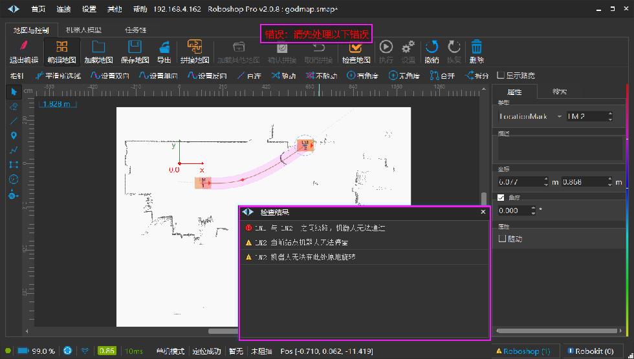Screen dimensions: 634x359
Task: Open the LocationMark type dropdown
Action: click(530, 117)
